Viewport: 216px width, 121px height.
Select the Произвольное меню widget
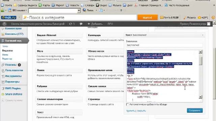point(105,70)
